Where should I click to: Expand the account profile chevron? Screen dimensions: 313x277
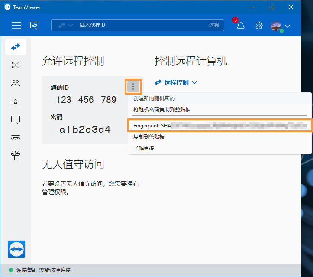point(287,26)
